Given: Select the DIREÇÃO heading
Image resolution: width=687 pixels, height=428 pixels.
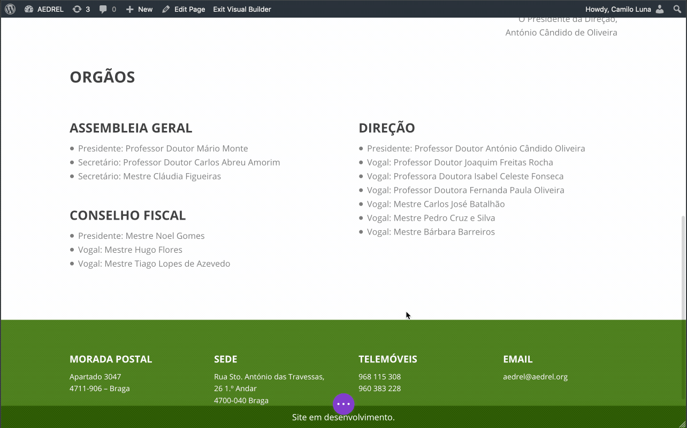Looking at the screenshot, I should tap(386, 128).
